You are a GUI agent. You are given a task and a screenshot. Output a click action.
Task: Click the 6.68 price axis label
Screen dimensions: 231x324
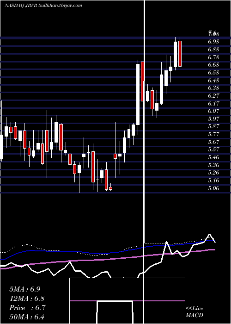pos(213,65)
